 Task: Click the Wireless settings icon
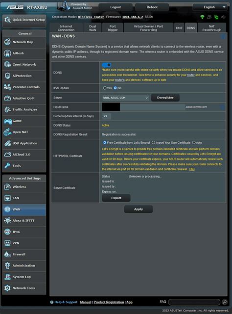tap(7, 186)
